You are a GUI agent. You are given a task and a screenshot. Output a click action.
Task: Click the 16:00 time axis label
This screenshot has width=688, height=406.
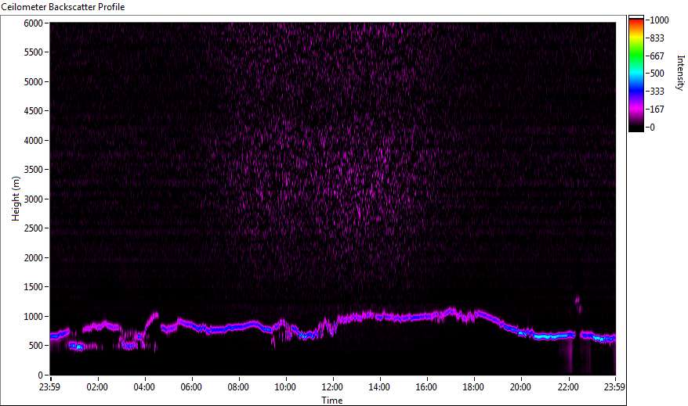pos(426,387)
